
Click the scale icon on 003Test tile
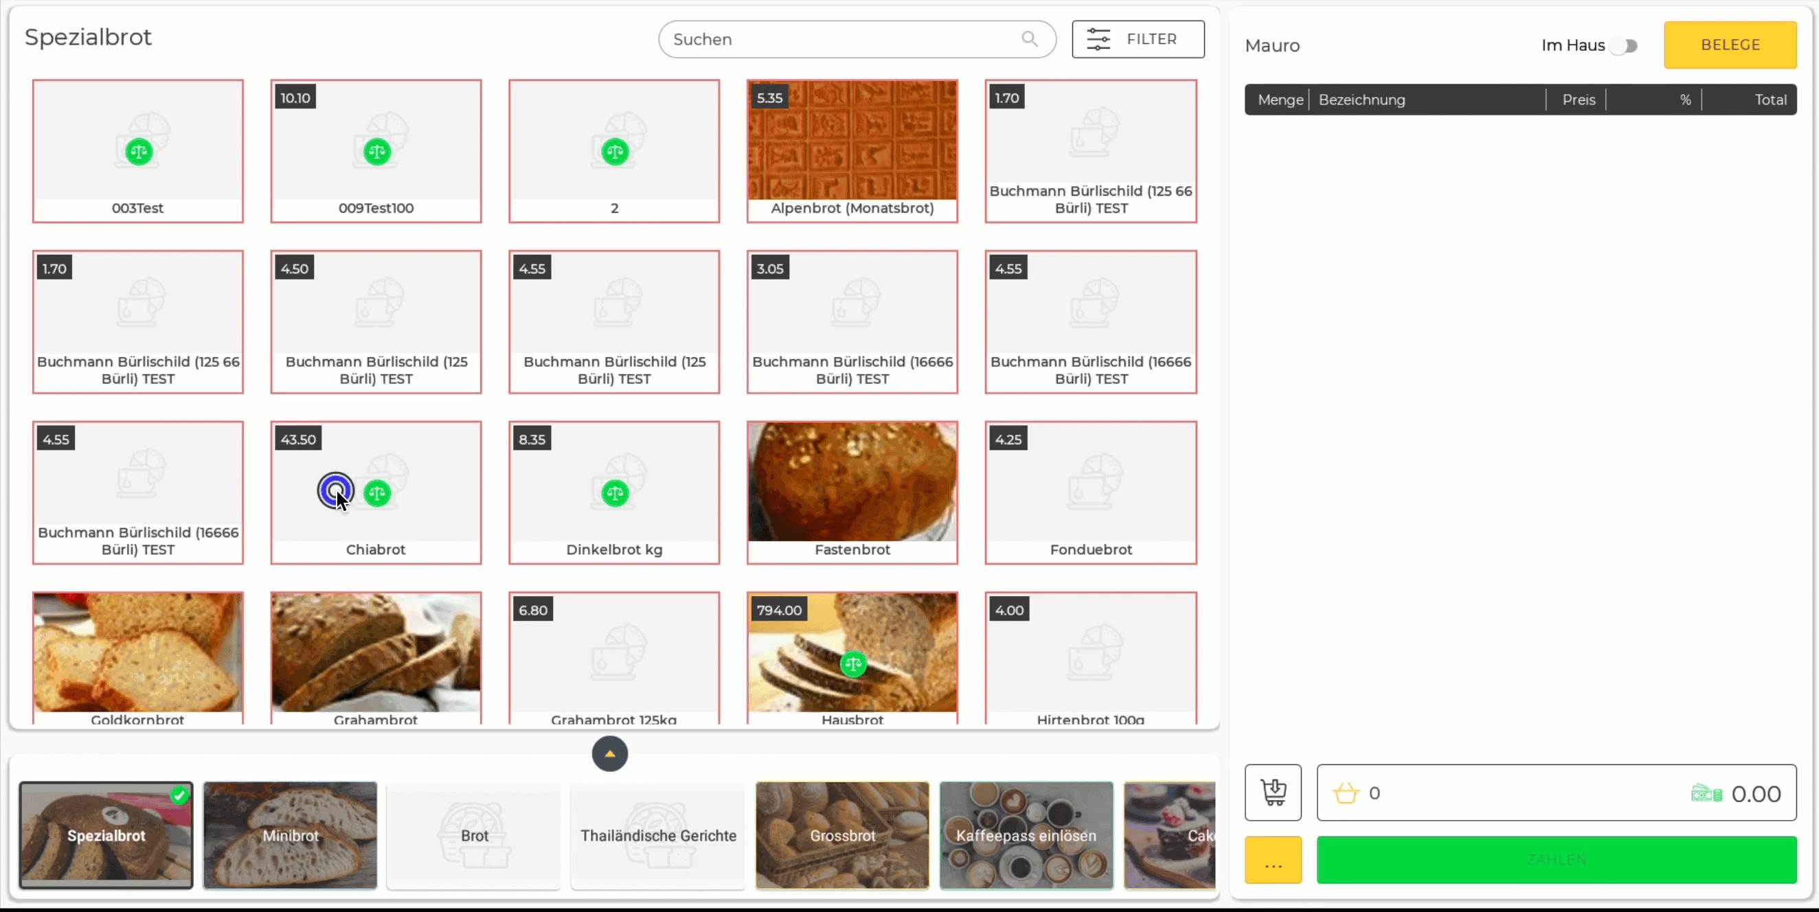139,151
